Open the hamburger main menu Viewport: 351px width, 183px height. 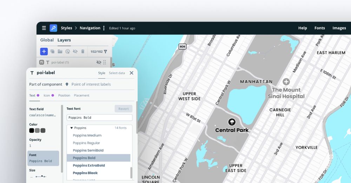coord(44,28)
